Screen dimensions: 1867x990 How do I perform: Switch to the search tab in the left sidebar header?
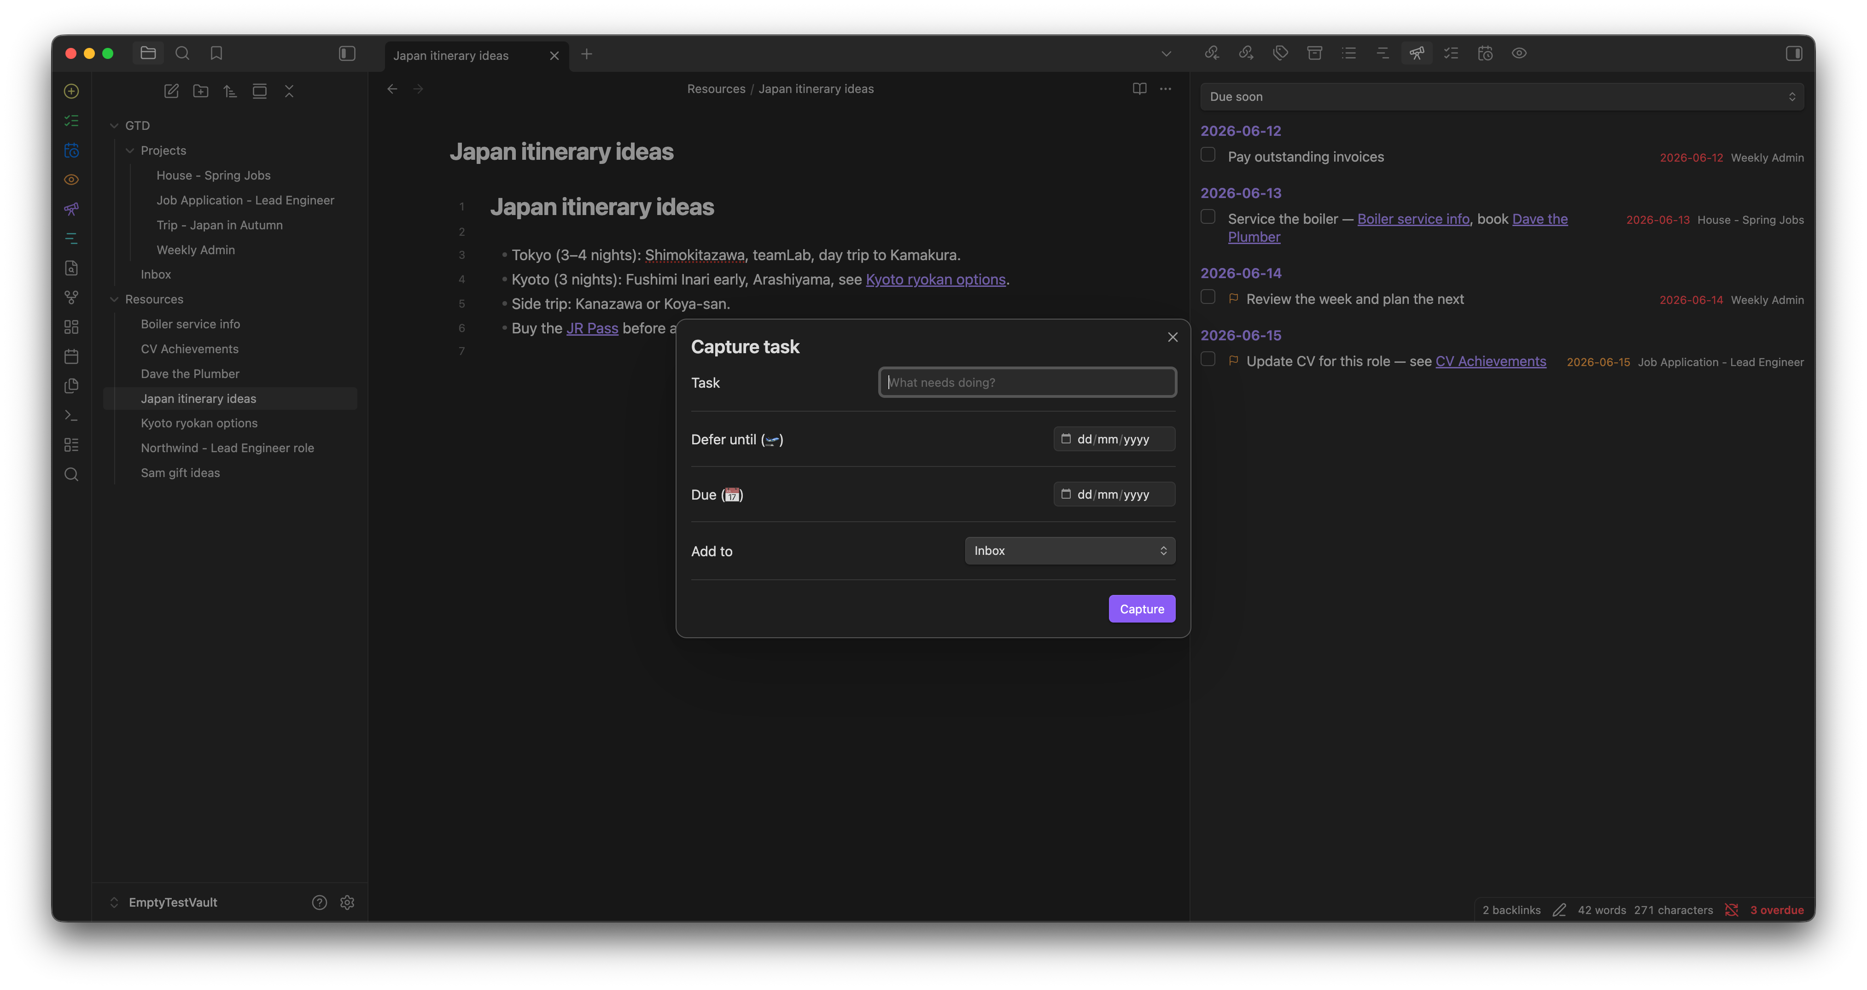pyautogui.click(x=182, y=53)
